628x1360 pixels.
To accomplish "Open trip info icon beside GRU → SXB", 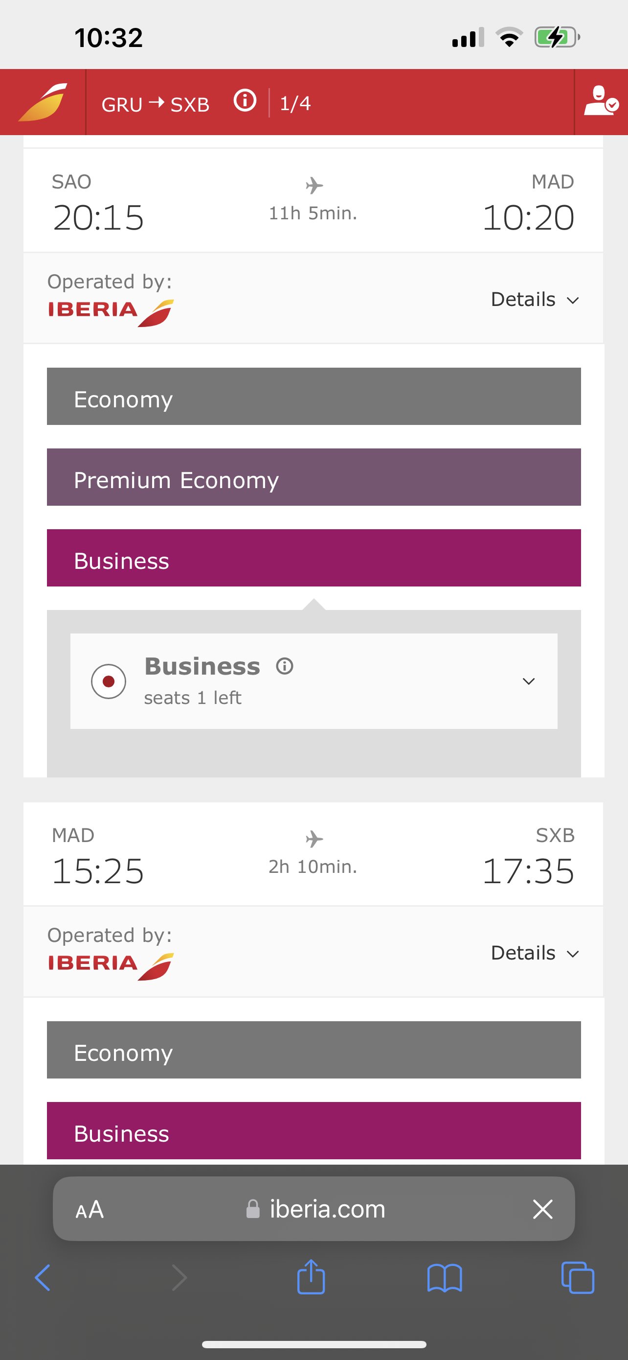I will coord(245,100).
